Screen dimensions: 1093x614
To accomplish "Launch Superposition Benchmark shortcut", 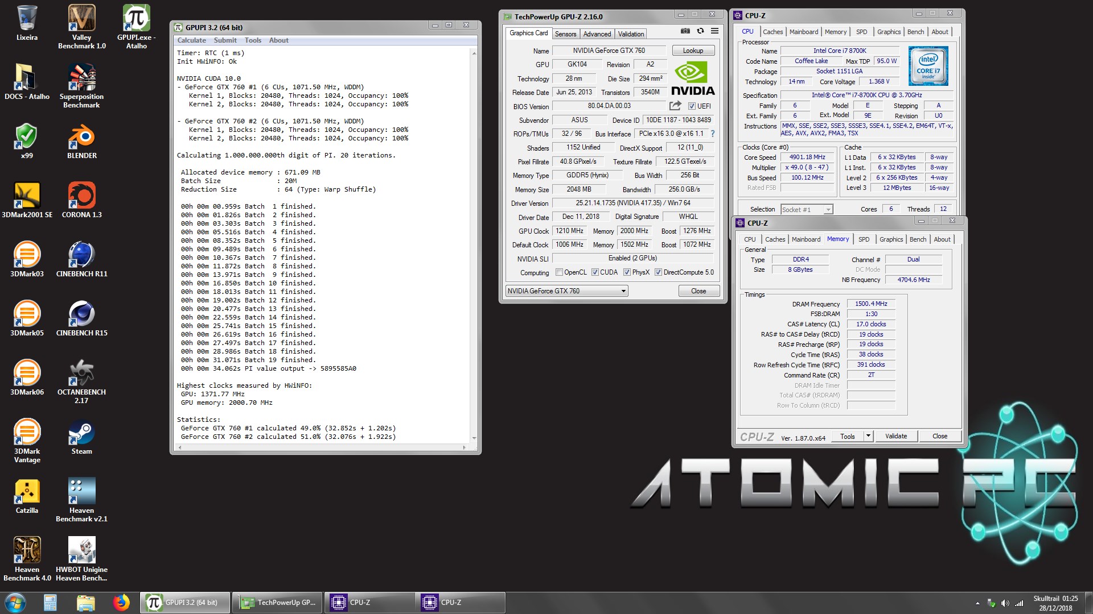I will point(81,85).
